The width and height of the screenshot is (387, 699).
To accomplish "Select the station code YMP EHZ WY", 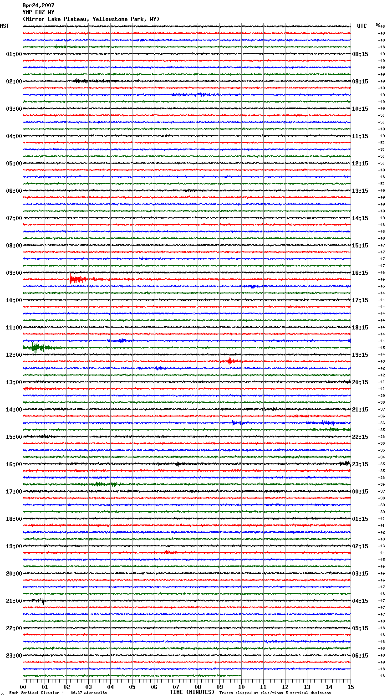I will [x=38, y=12].
